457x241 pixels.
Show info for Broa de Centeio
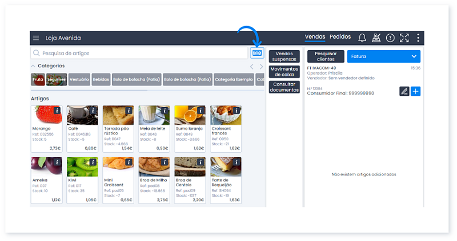coord(201,162)
